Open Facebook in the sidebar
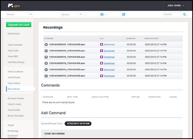Image resolution: width=193 pixels, height=139 pixels. [13, 136]
